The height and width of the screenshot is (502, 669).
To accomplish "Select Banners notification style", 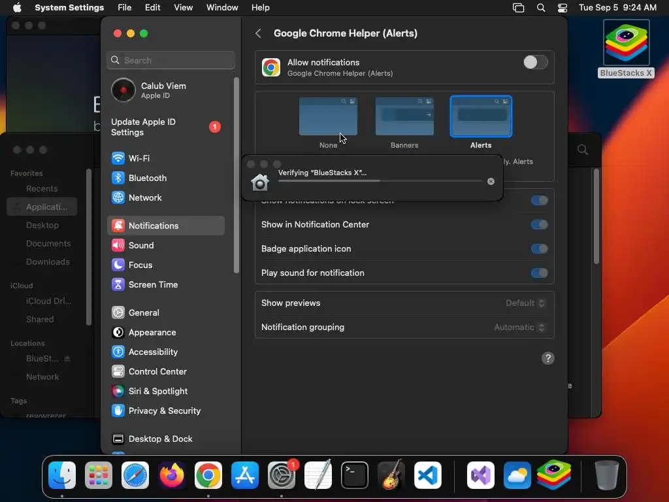I will 404,116.
